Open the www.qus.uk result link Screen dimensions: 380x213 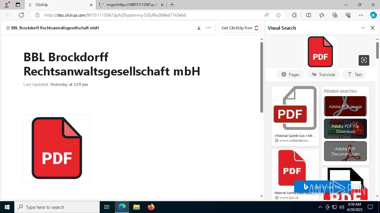tap(289, 198)
